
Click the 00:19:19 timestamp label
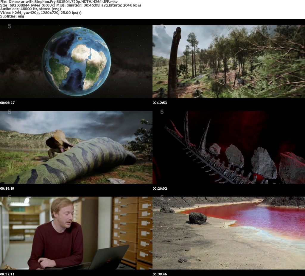pos(7,188)
